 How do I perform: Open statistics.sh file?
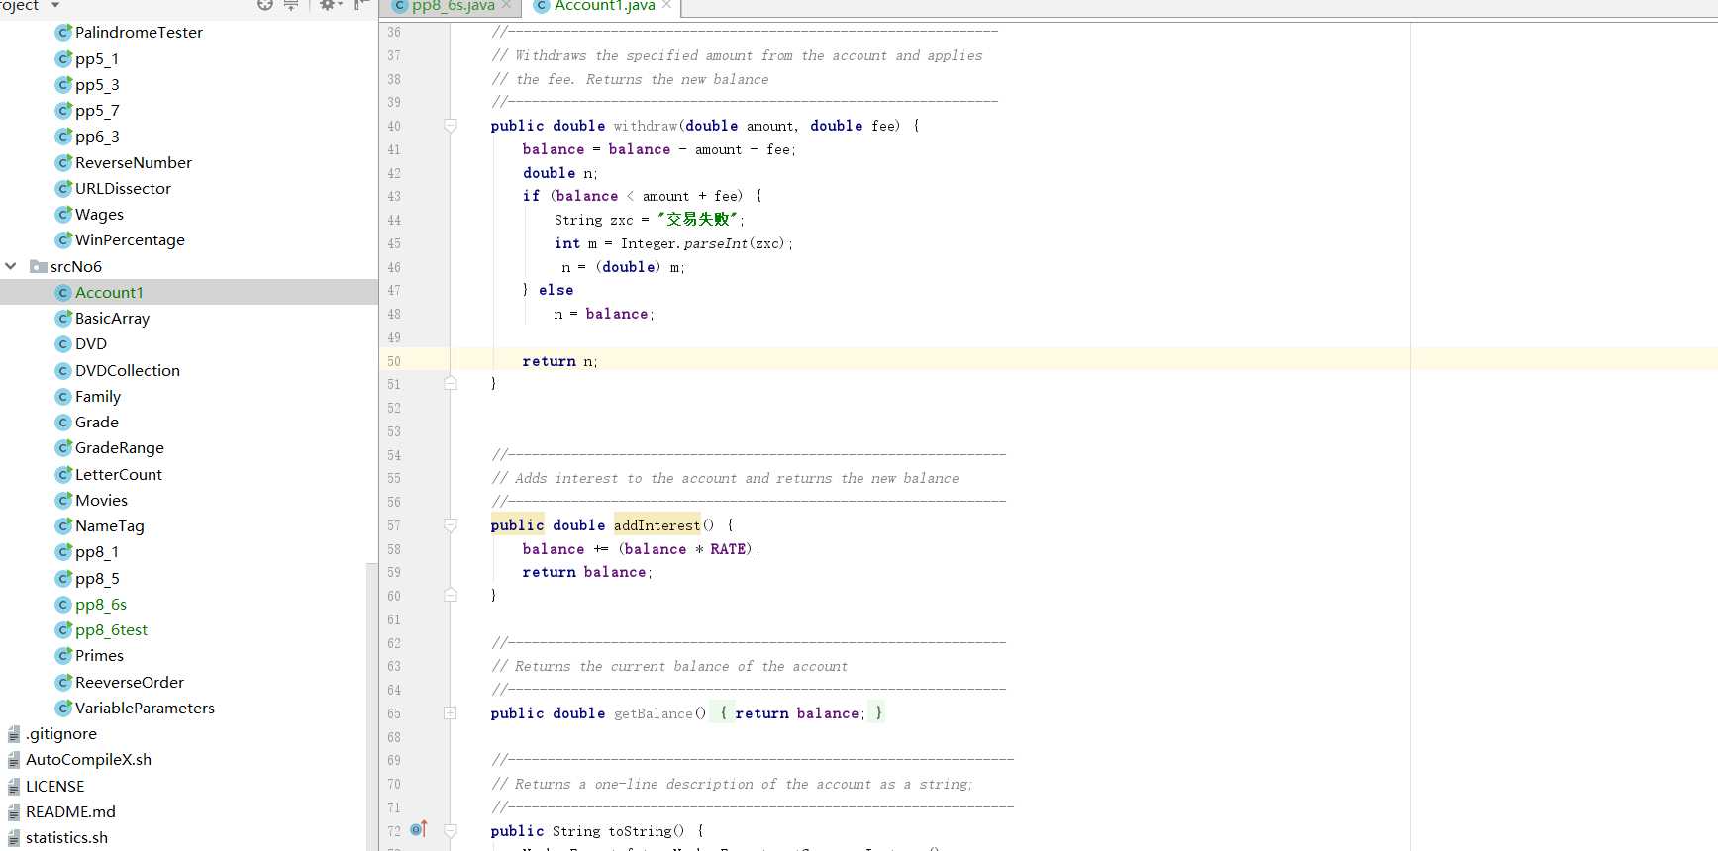(66, 837)
